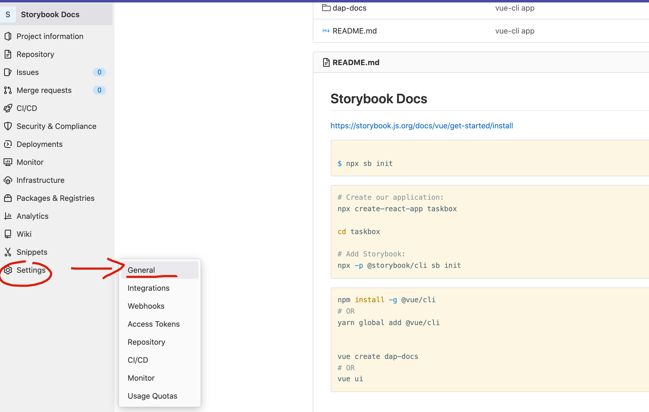
Task: Click the '# Create our application:' comment
Action: click(391, 197)
